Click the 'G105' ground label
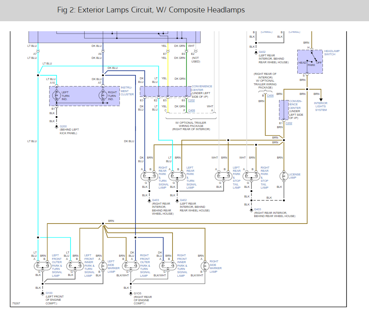 pos(138,293)
